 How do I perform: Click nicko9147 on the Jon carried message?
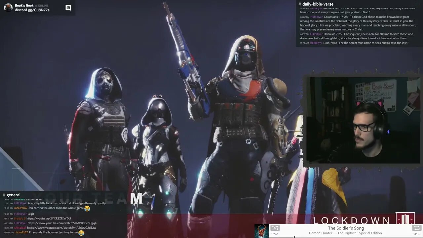[21, 208]
